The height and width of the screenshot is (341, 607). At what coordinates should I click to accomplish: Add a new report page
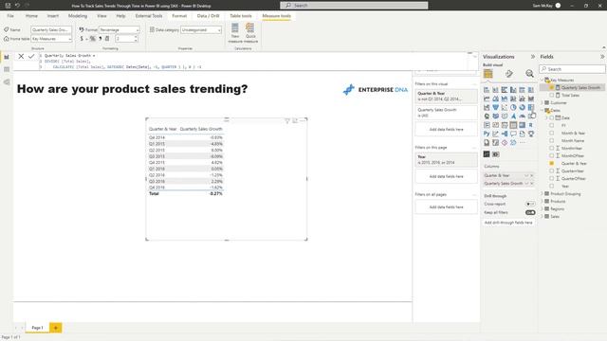(x=55, y=328)
